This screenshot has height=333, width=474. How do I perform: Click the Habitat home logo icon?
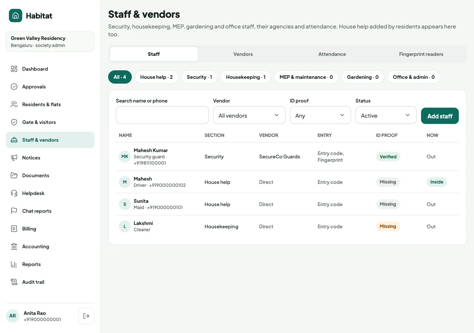click(x=16, y=16)
